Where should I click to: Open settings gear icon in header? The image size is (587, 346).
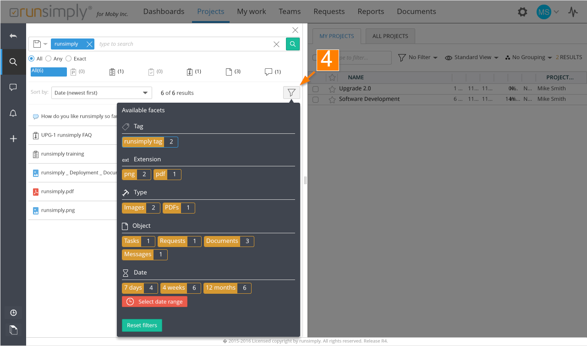tap(522, 12)
